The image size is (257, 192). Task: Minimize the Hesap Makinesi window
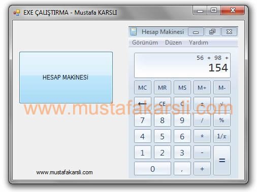pos(196,32)
